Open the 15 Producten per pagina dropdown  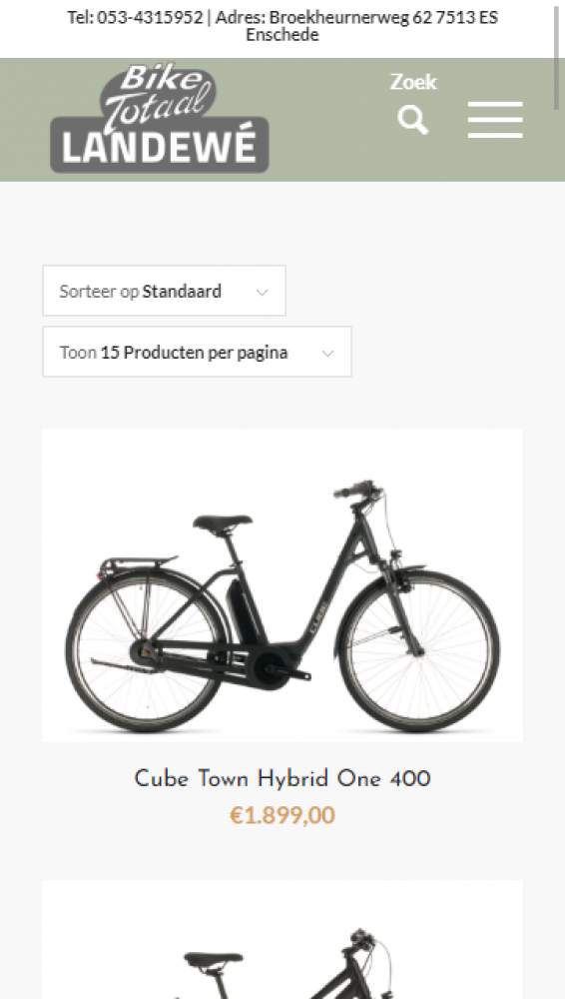tap(197, 352)
